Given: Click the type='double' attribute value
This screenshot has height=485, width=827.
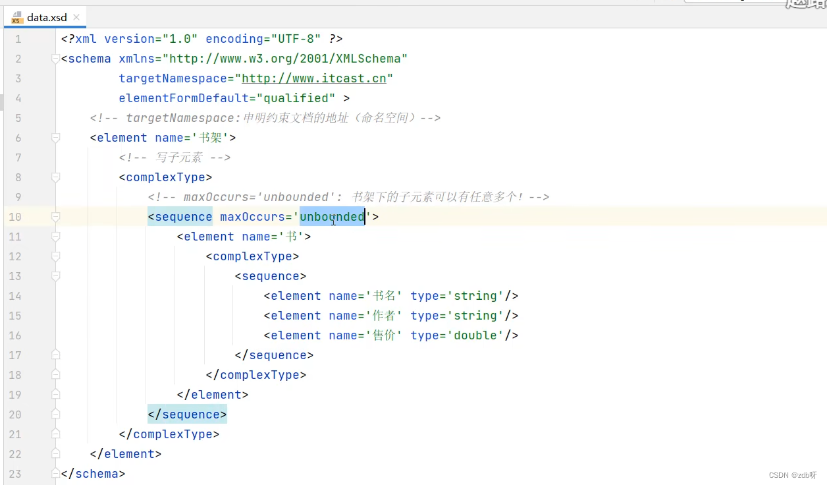Looking at the screenshot, I should pyautogui.click(x=457, y=335).
